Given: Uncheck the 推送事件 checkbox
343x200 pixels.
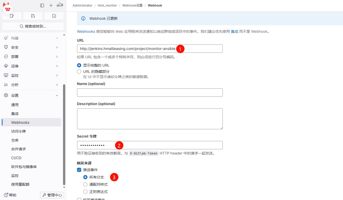Looking at the screenshot, I should click(79, 170).
